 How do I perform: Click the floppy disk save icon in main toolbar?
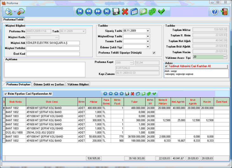tap(116, 11)
